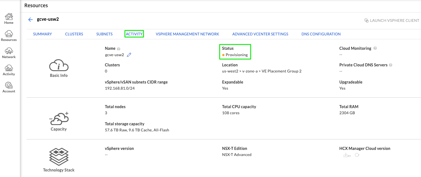Click the Private Cloud DNS Servers label

tap(363, 65)
